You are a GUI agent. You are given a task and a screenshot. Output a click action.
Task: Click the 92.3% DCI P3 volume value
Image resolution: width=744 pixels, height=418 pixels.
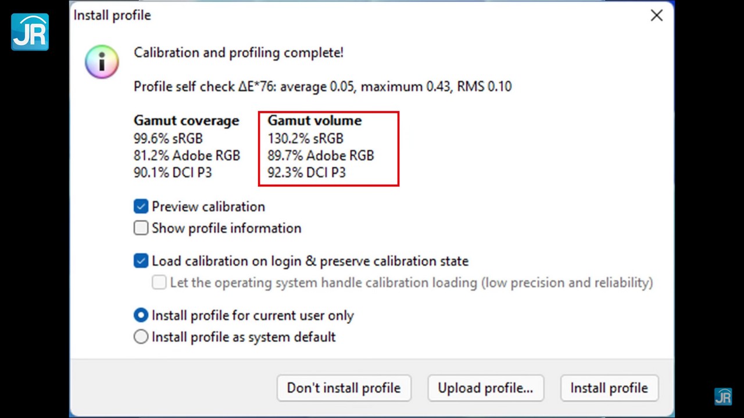click(x=306, y=172)
